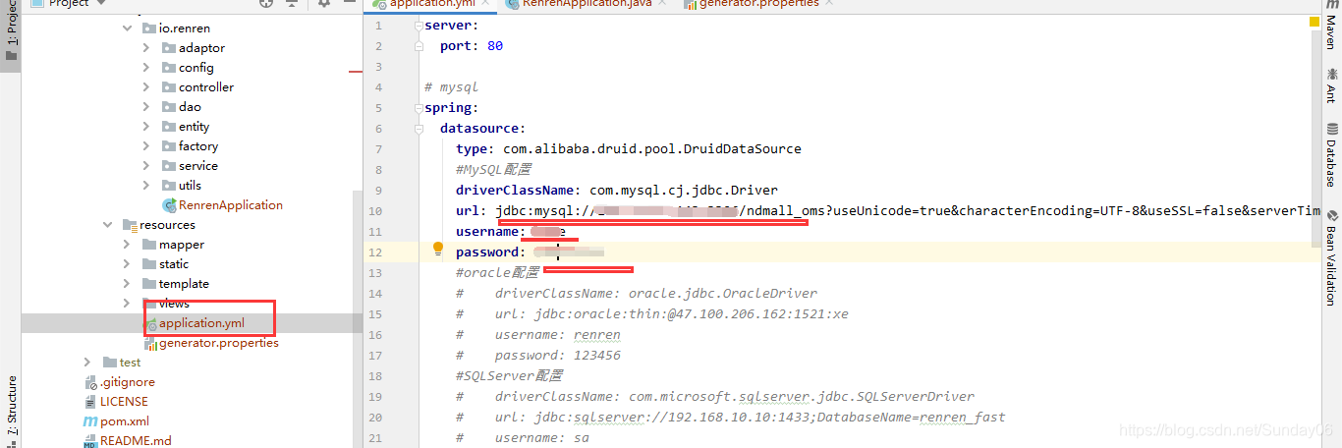Open the Ant tool window
1342x448 pixels.
click(1331, 85)
